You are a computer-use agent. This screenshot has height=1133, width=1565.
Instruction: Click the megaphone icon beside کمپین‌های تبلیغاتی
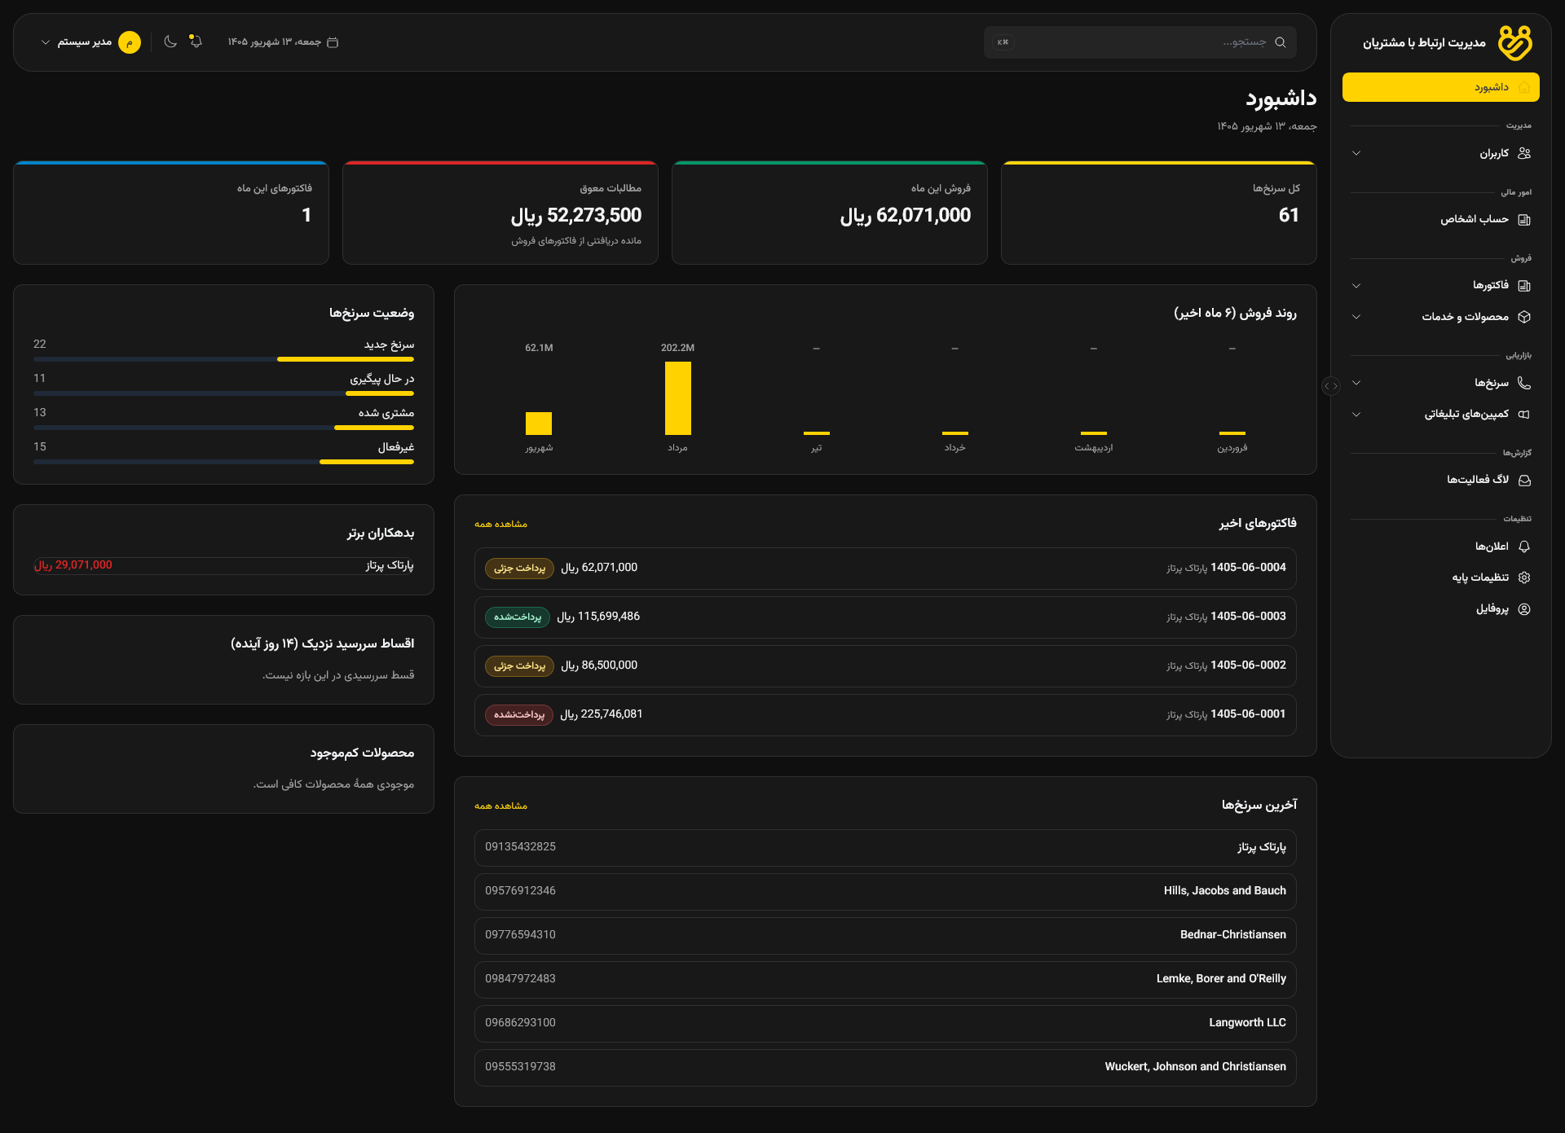click(x=1524, y=414)
